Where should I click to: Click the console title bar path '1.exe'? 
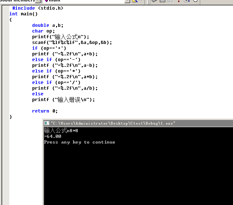[113, 123]
